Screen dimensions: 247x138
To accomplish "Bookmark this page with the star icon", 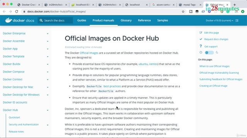I will click(x=183, y=11).
